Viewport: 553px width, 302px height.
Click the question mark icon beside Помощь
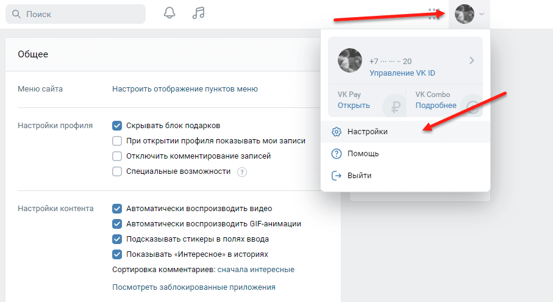336,154
